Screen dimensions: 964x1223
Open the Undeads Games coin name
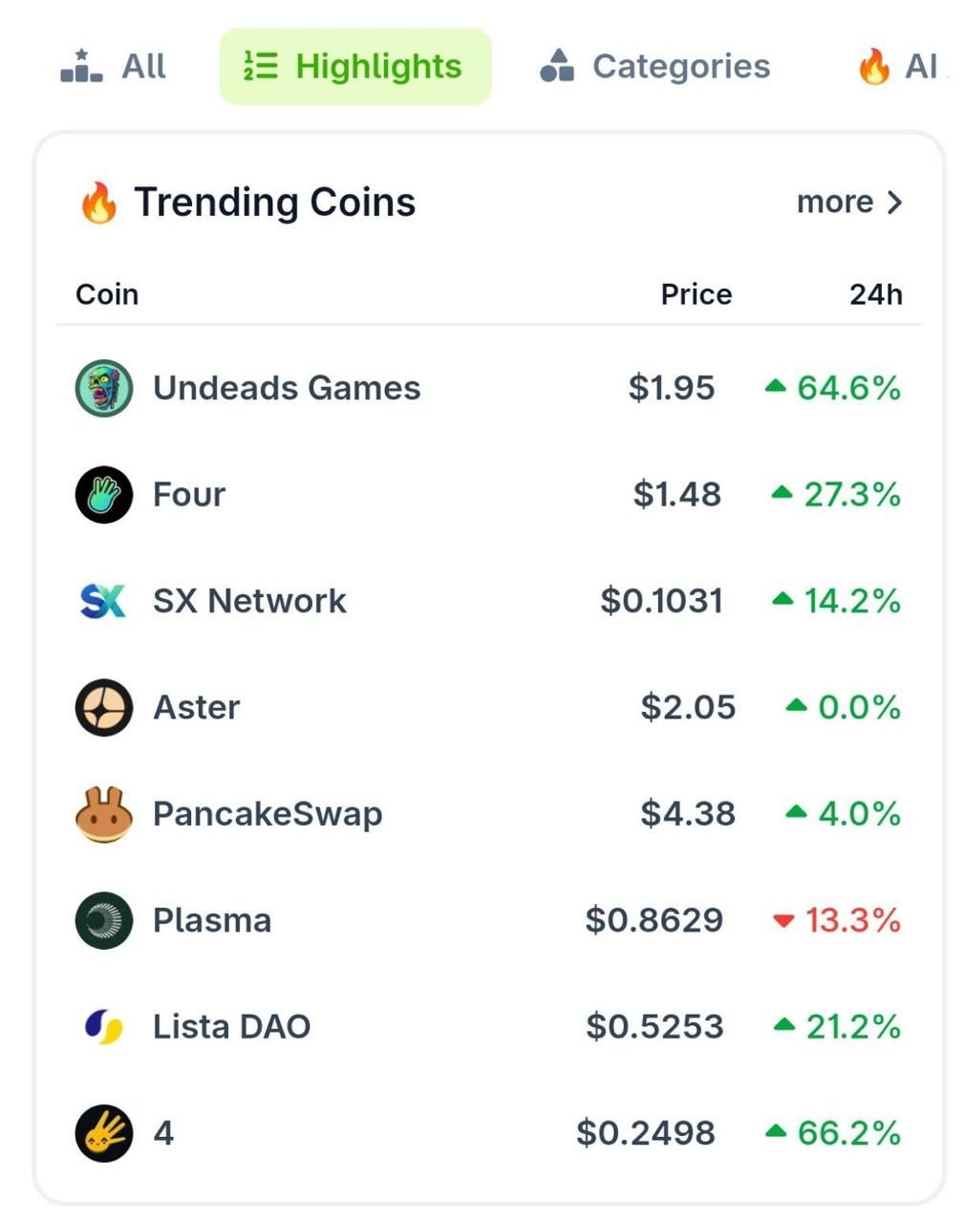point(287,388)
